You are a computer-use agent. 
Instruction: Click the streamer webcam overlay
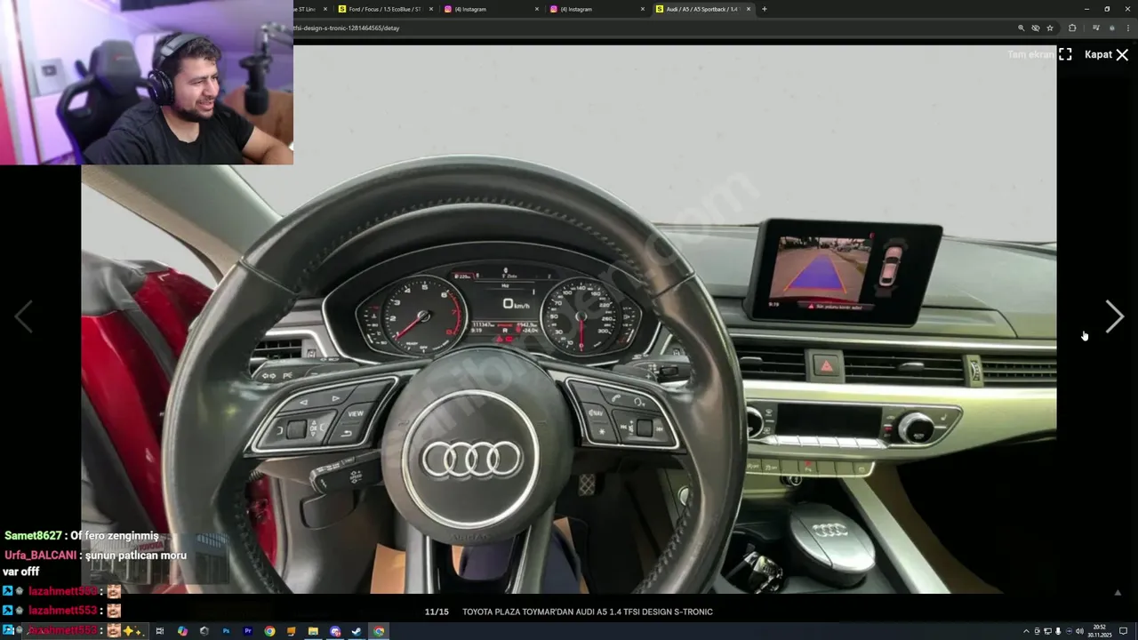(147, 83)
